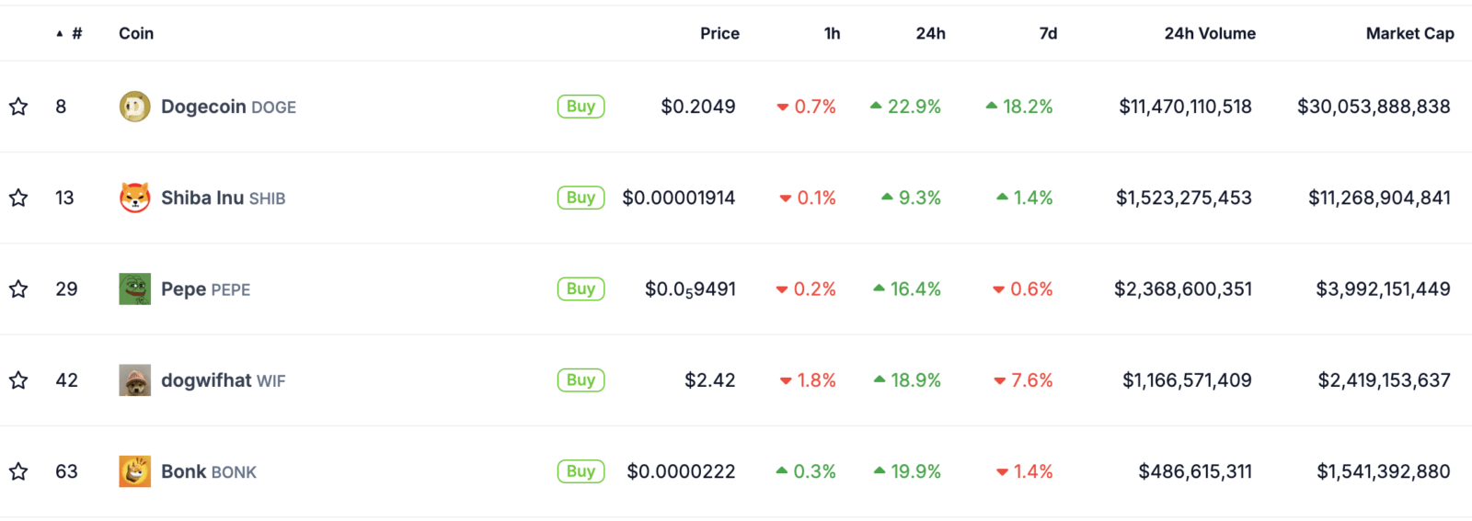
Task: Sort by rank using the # arrow
Action: pyautogui.click(x=69, y=33)
